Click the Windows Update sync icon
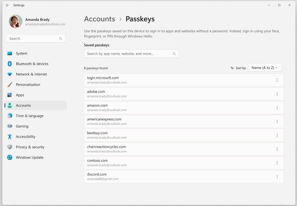The height and width of the screenshot is (206, 297). pyautogui.click(x=10, y=157)
